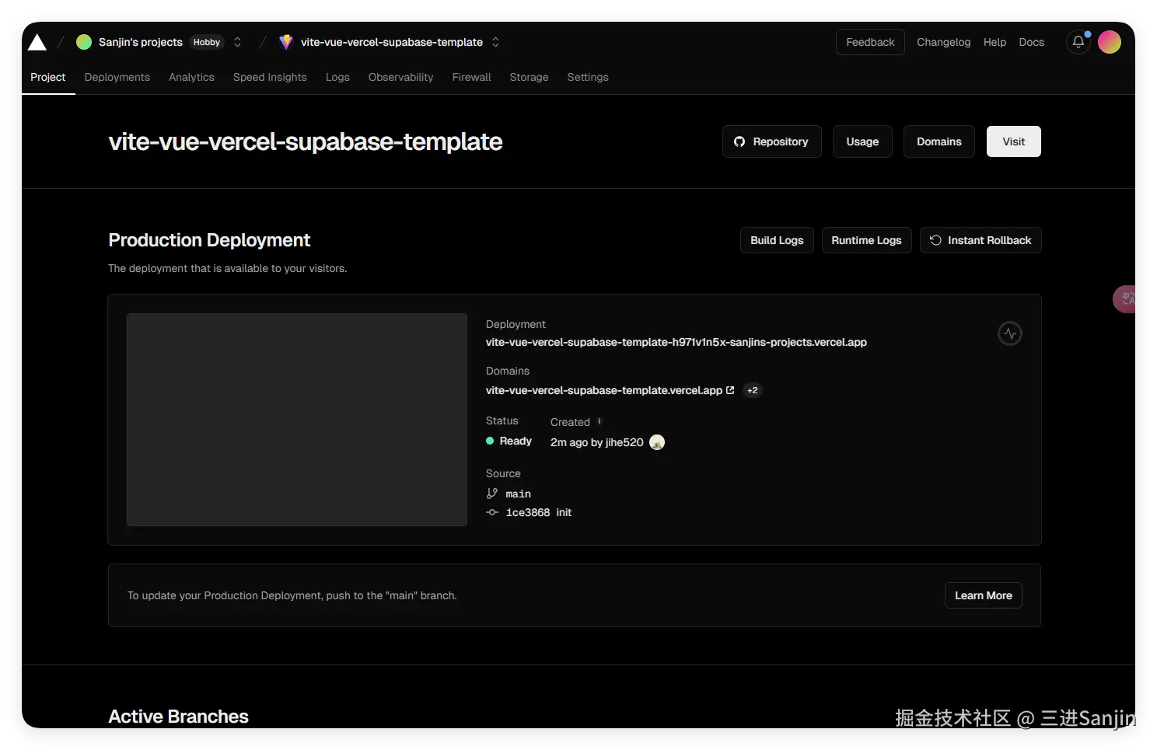This screenshot has height=750, width=1157.
Task: Click the Repository button with the GitHub icon
Action: click(x=772, y=141)
